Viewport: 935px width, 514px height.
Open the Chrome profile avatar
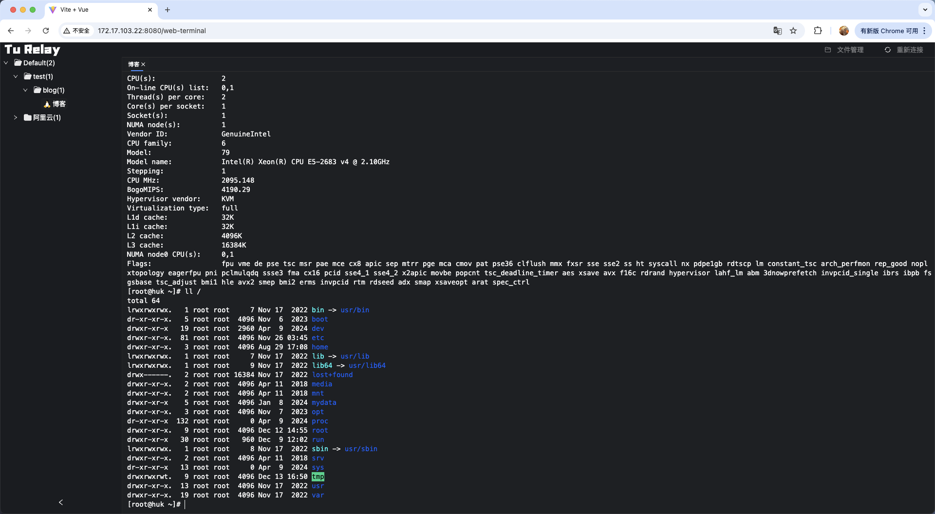pos(844,31)
